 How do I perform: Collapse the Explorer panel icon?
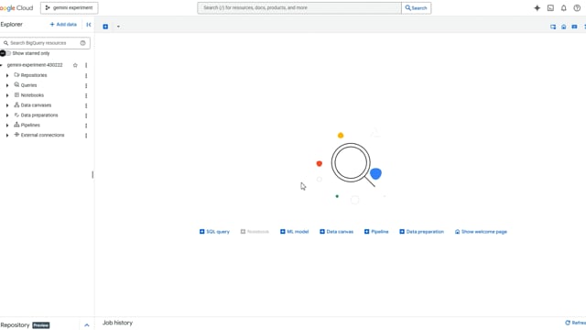click(89, 25)
